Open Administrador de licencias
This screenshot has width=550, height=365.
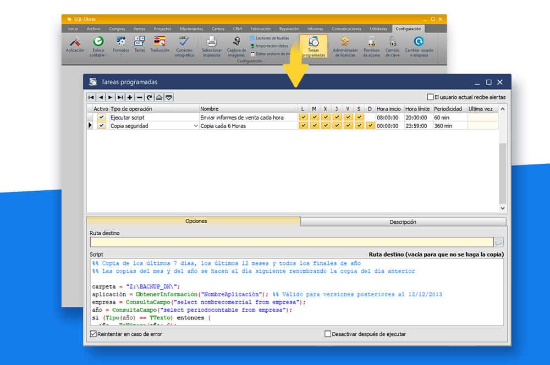click(x=345, y=42)
